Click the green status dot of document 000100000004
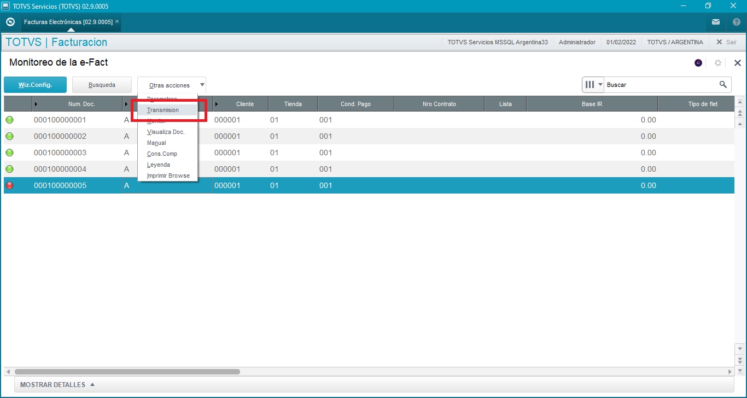This screenshot has width=747, height=398. click(x=9, y=169)
